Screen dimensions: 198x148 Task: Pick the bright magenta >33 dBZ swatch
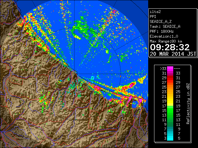(170, 69)
